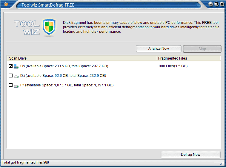
Task: Minimize the SmartDefrag window
Action: pos(210,4)
